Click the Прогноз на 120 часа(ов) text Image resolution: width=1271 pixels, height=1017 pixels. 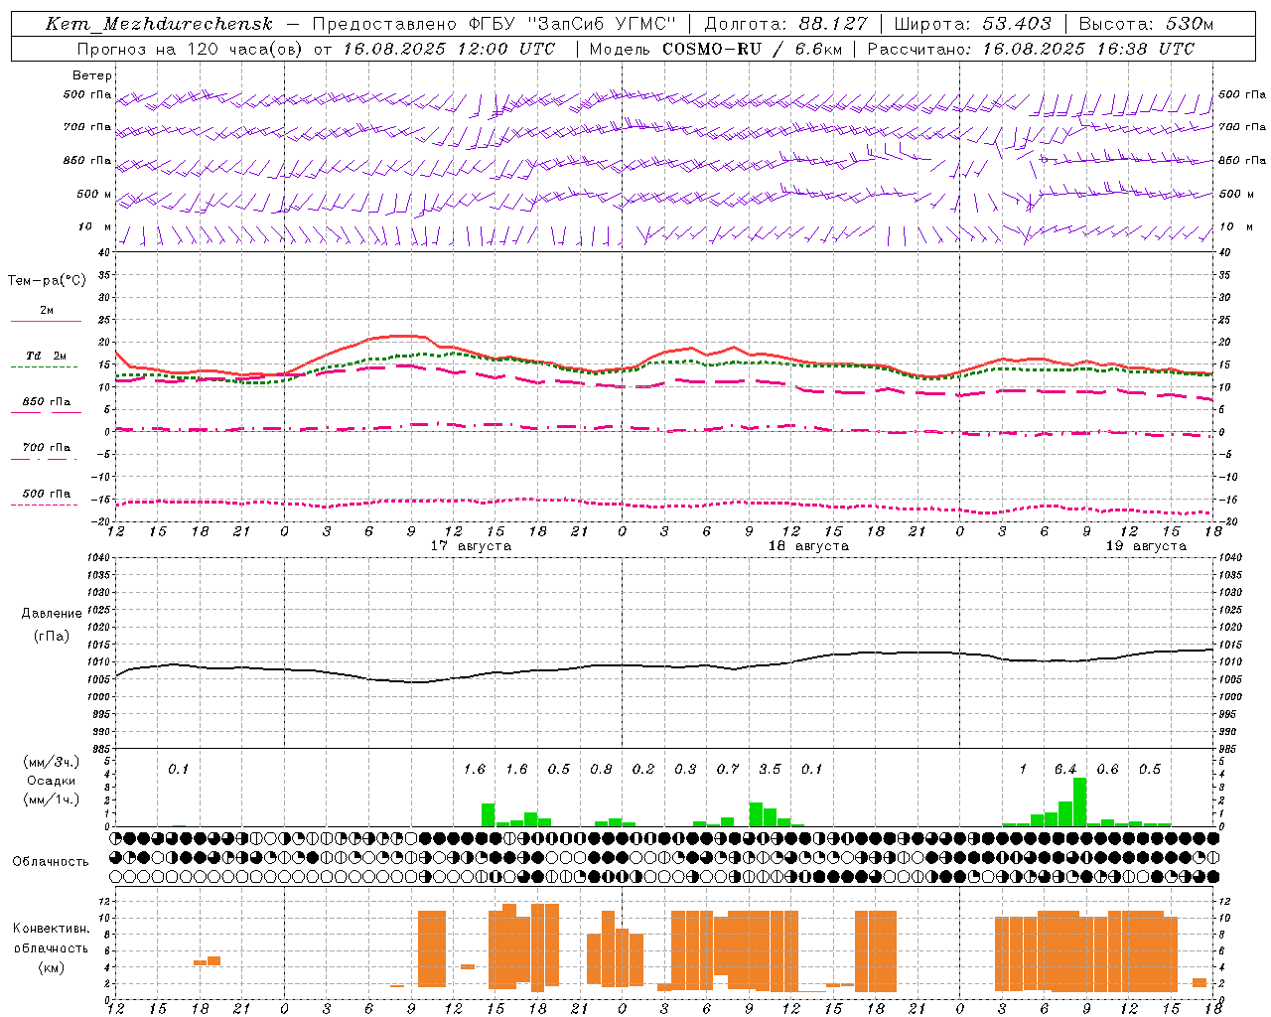tap(191, 49)
